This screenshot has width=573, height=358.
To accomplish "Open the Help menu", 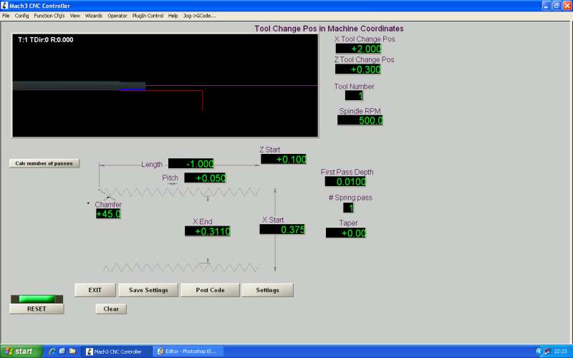I will pyautogui.click(x=173, y=16).
